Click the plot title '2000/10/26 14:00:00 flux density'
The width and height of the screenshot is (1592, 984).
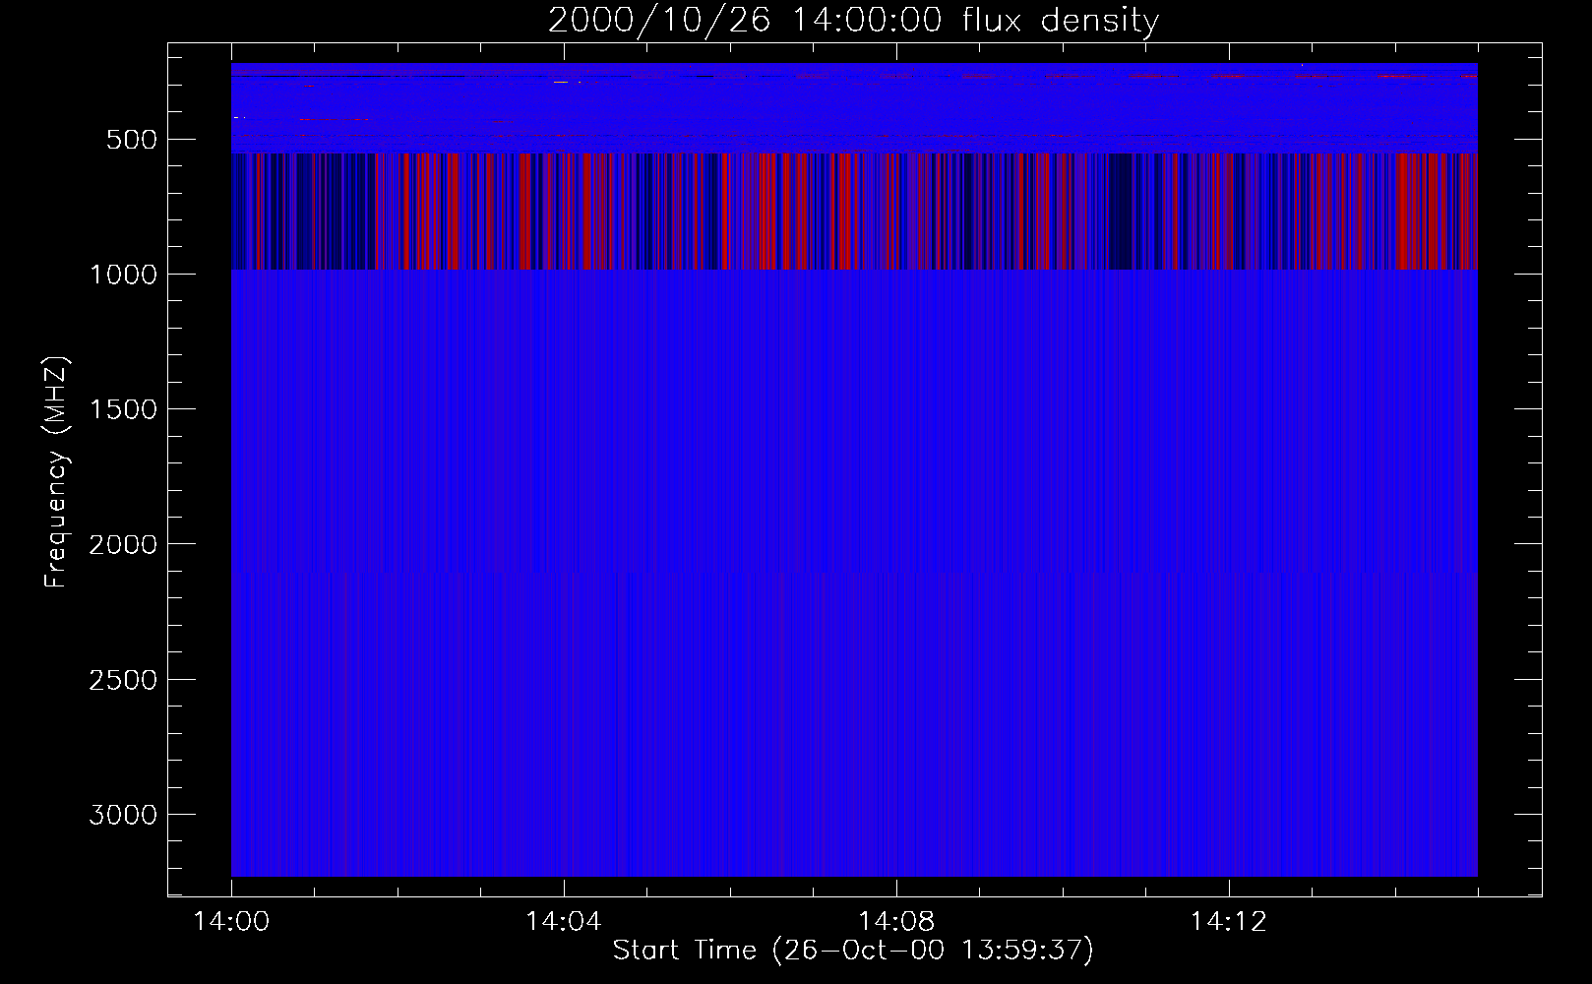853,21
